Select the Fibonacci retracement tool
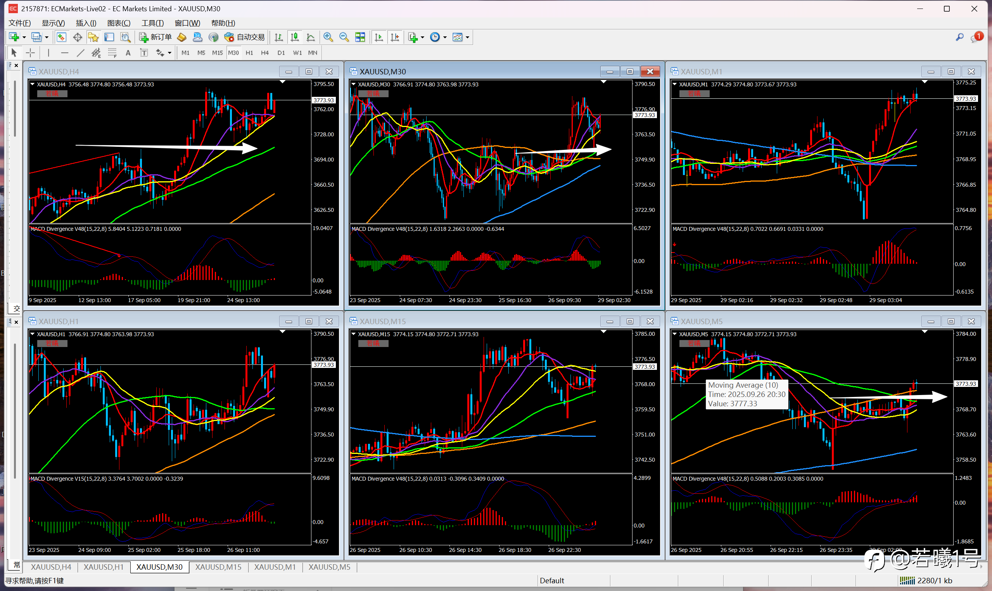This screenshot has width=992, height=591. (x=112, y=53)
